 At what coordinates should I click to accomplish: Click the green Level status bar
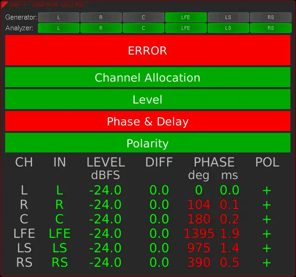tap(148, 99)
